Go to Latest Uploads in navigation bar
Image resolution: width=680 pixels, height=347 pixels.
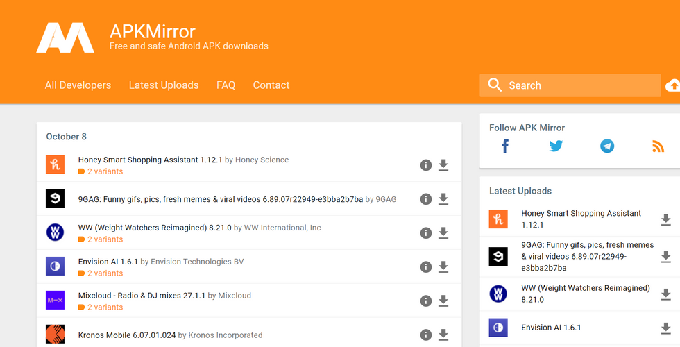[x=164, y=85]
